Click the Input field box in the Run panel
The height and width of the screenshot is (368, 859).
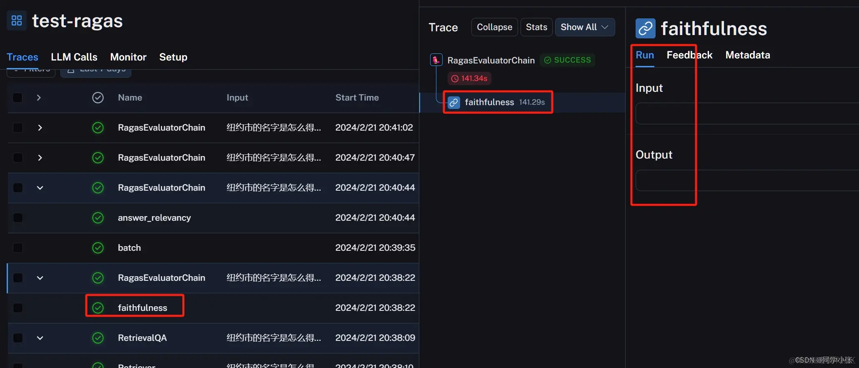click(x=747, y=113)
